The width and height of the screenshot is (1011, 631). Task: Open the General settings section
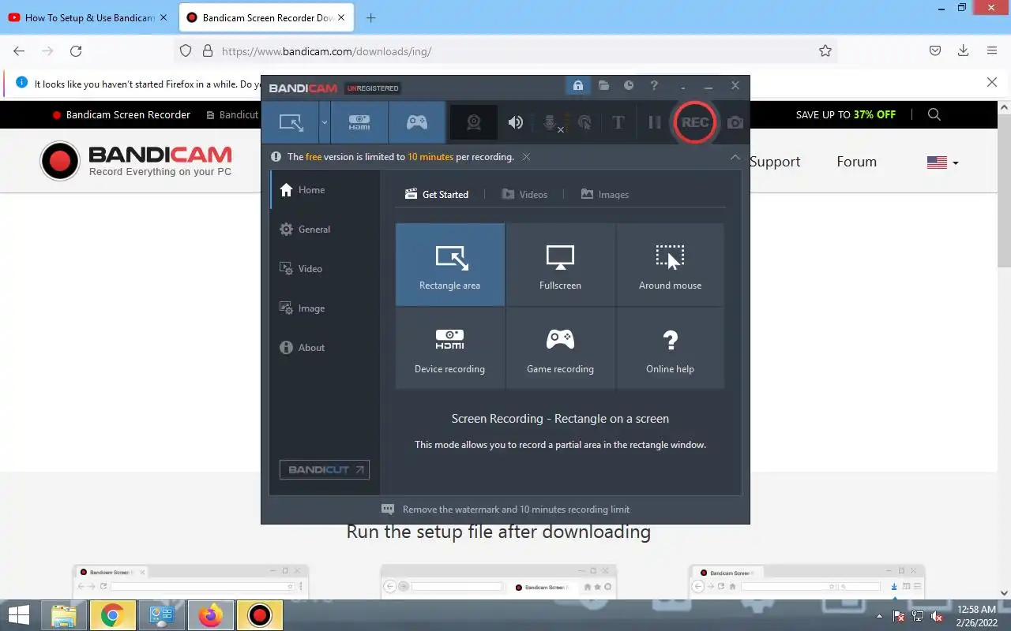(x=325, y=230)
